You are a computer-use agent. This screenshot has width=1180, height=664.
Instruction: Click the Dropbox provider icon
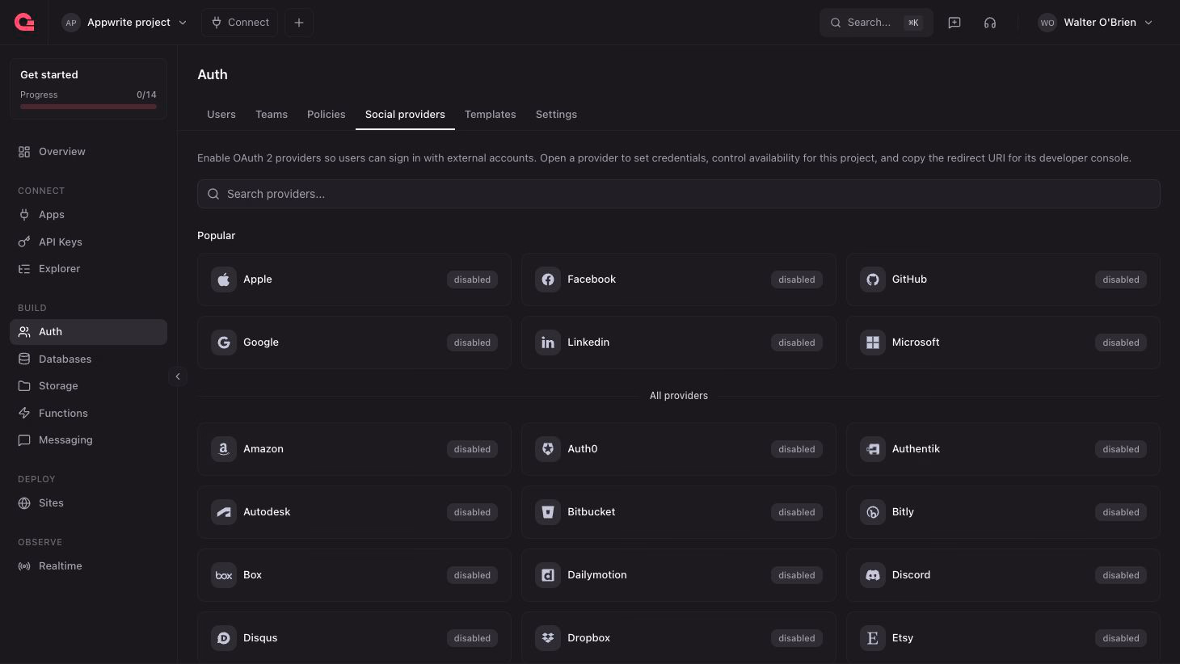click(x=548, y=638)
